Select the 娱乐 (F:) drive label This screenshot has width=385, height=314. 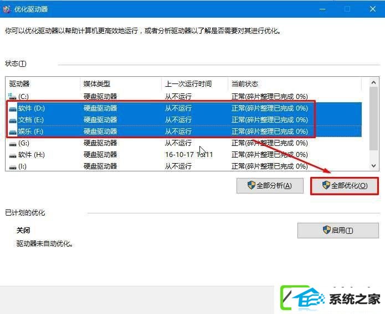point(30,132)
